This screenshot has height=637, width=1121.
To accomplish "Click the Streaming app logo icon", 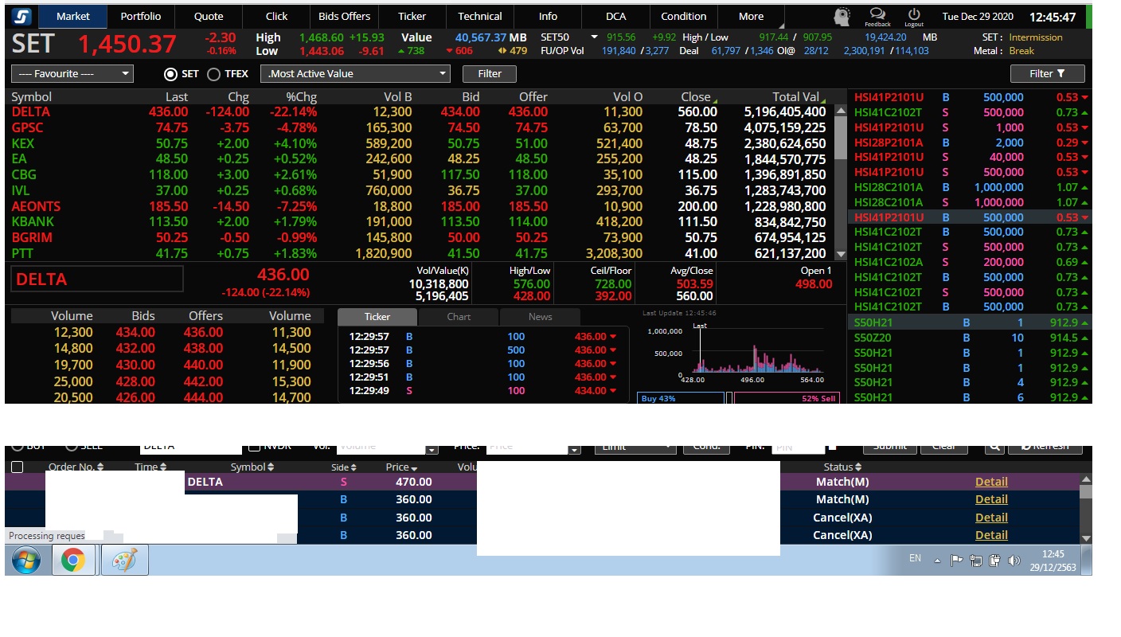I will (x=21, y=17).
